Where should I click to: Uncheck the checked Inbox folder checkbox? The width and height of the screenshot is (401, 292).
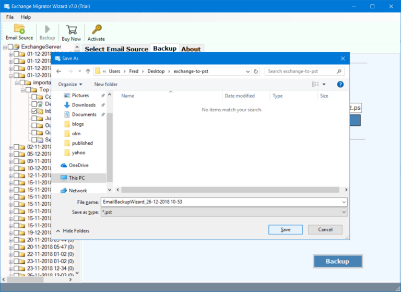(34, 111)
